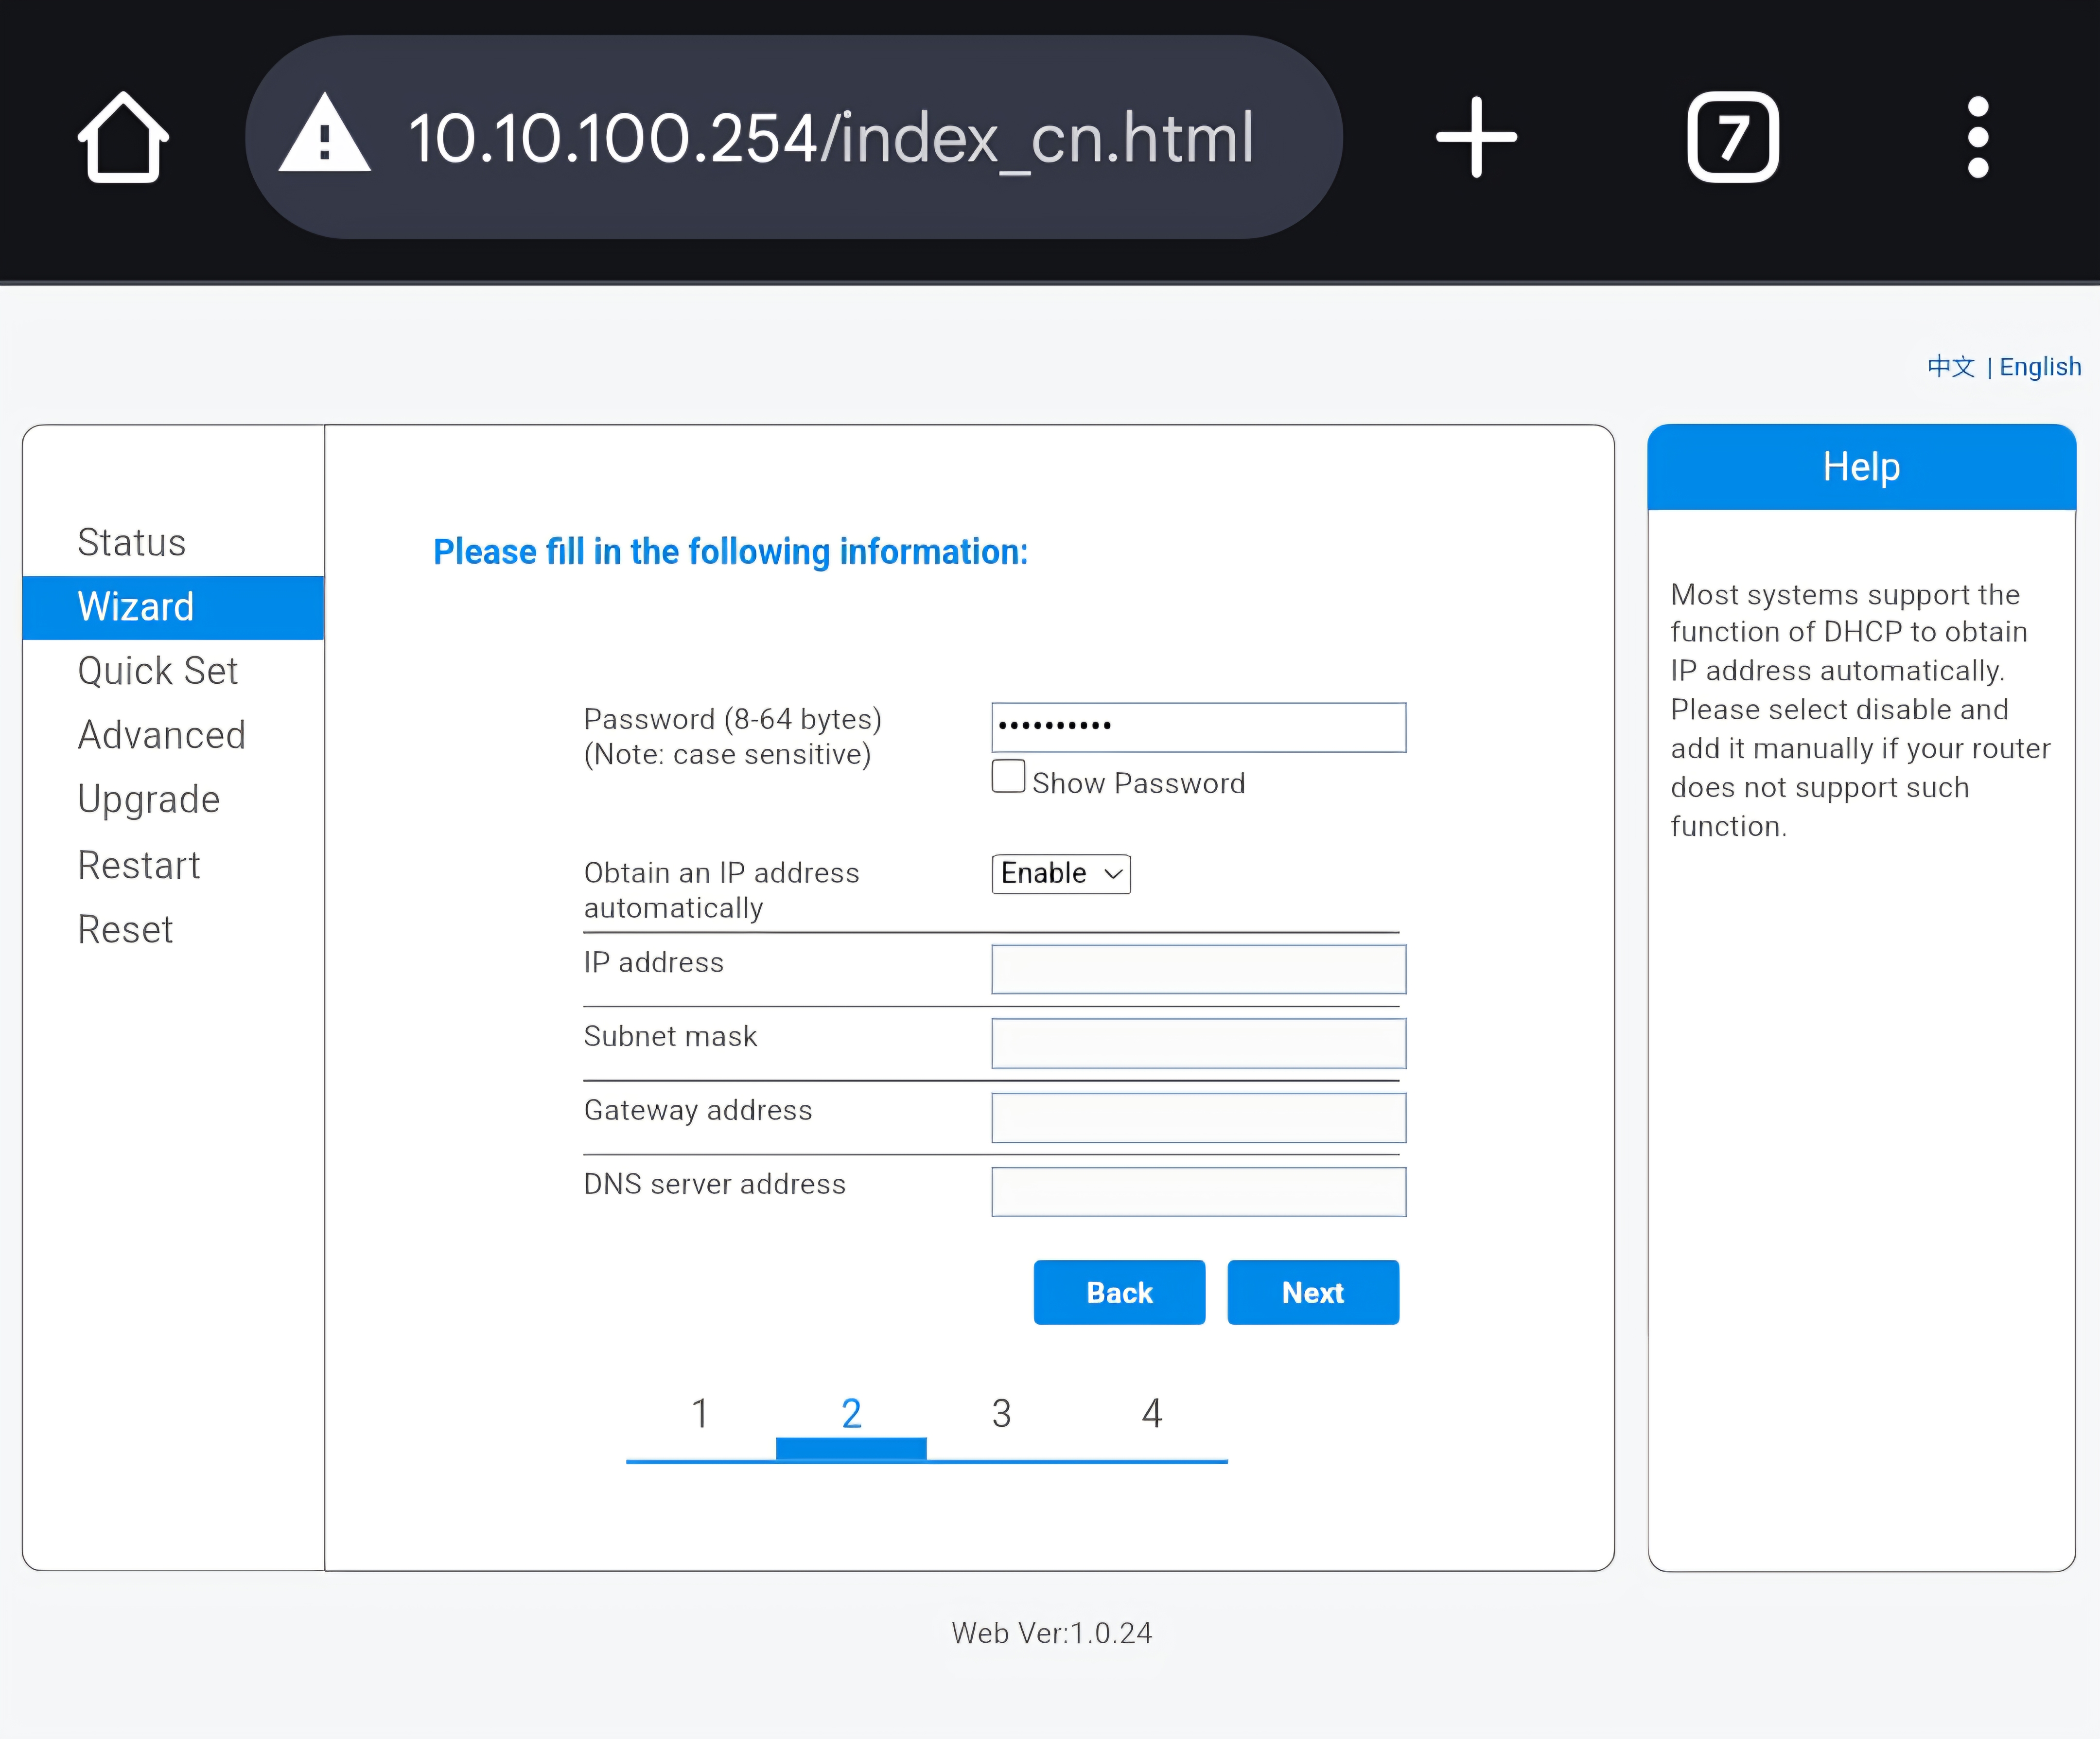
Task: Click 'Please fill in the following information:' heading
Action: 730,552
